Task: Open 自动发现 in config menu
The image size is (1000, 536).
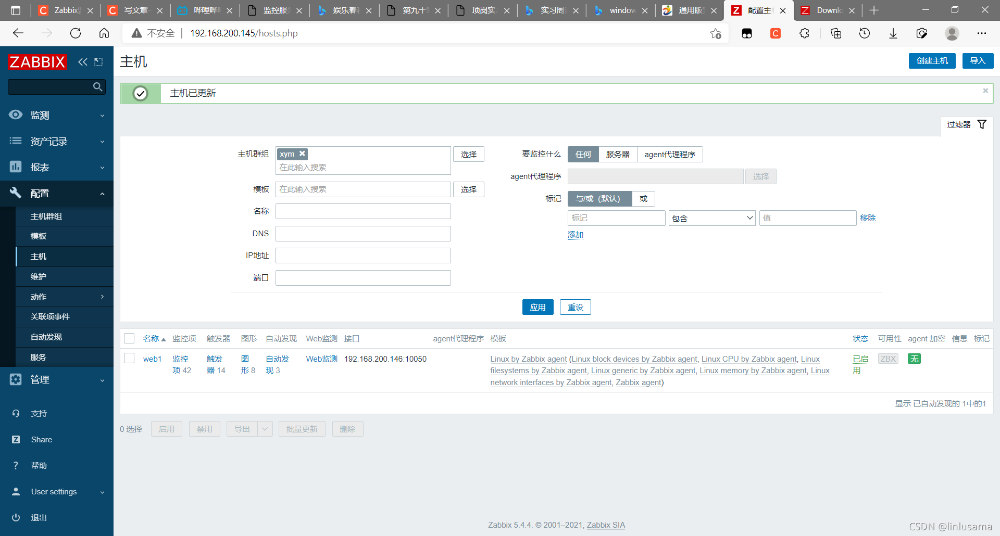Action: 65,337
